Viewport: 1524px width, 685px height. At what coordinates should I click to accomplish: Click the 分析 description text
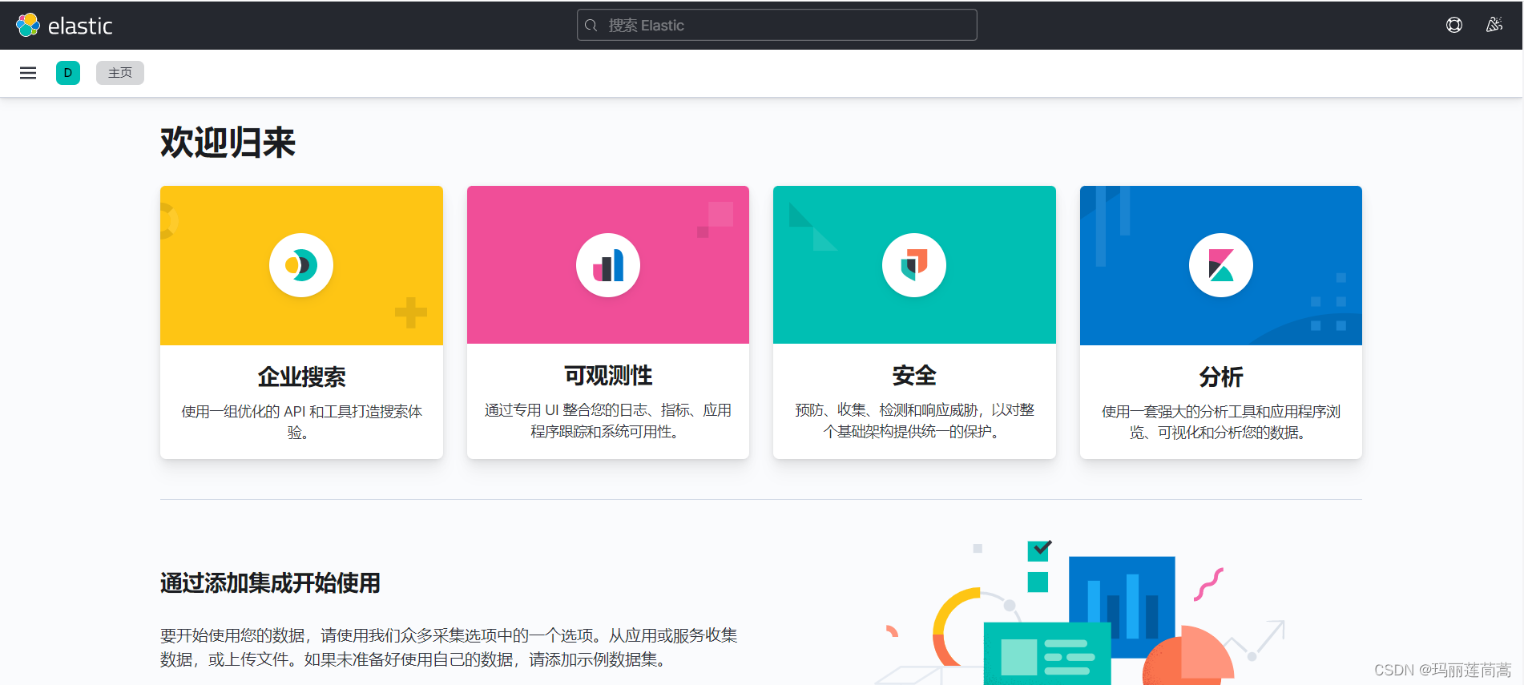tap(1221, 422)
